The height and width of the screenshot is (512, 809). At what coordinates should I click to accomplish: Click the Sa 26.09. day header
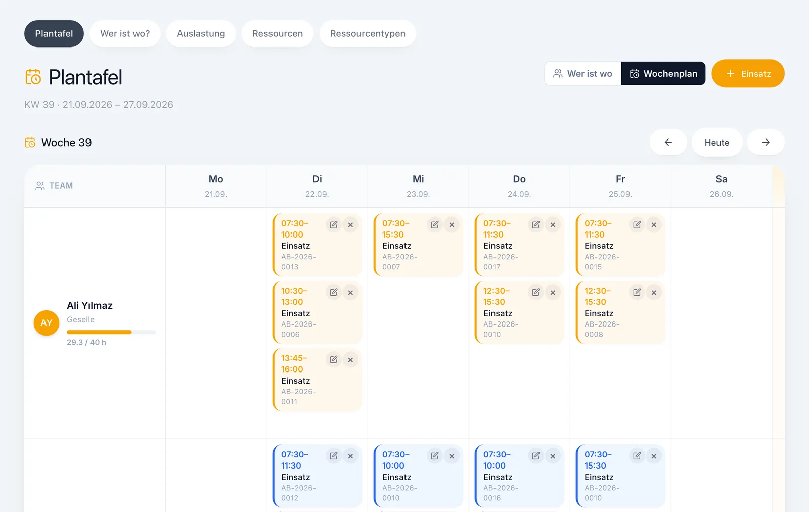[722, 186]
